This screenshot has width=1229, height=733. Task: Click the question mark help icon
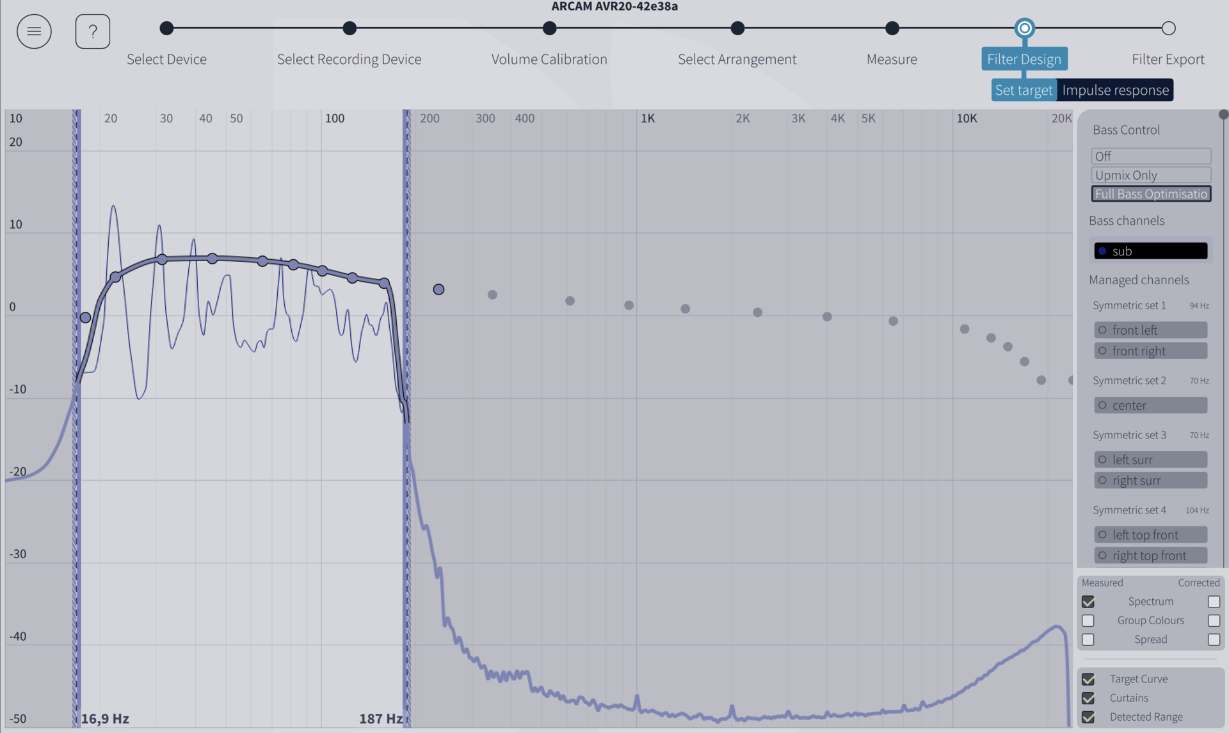pyautogui.click(x=93, y=31)
